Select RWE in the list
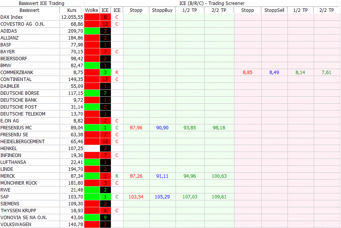Screen dimensions: 341x228 coord(5,190)
